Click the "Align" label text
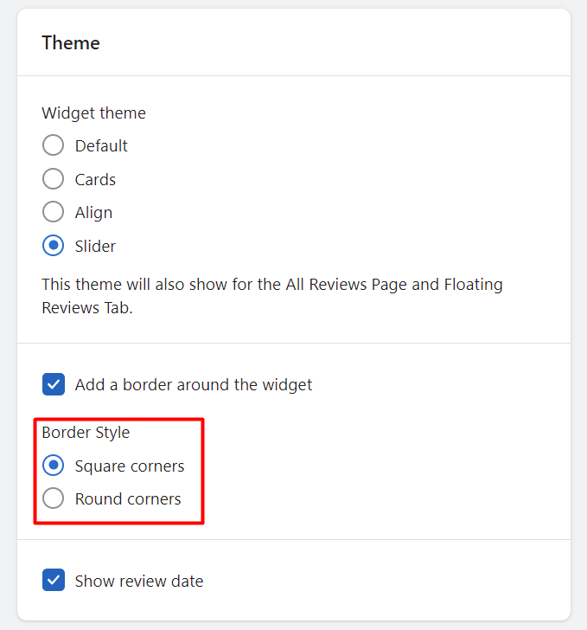587x630 pixels. [x=93, y=212]
